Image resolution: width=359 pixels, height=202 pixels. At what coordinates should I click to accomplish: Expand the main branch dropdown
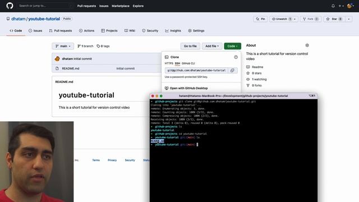pos(63,46)
